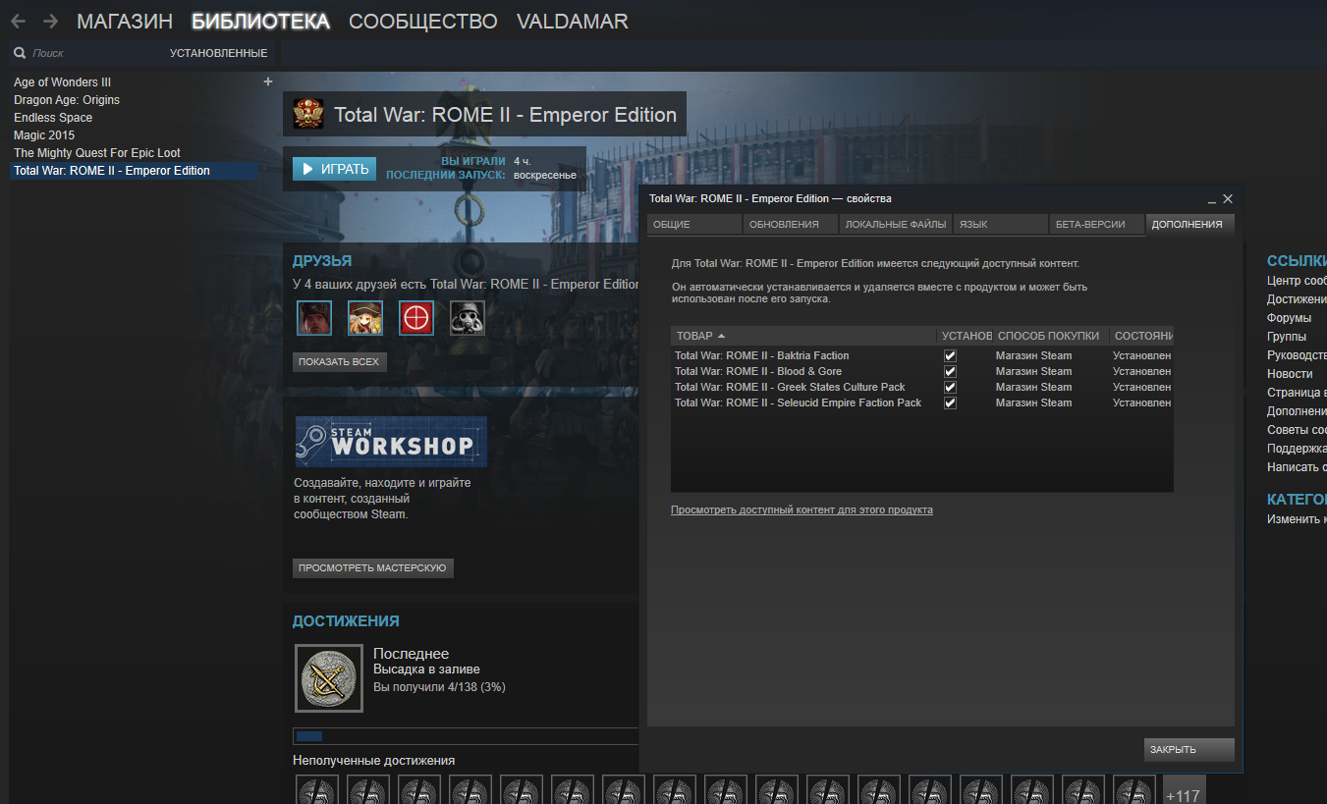The image size is (1327, 804).
Task: Click the Total War: ROME II game icon
Action: [x=308, y=115]
